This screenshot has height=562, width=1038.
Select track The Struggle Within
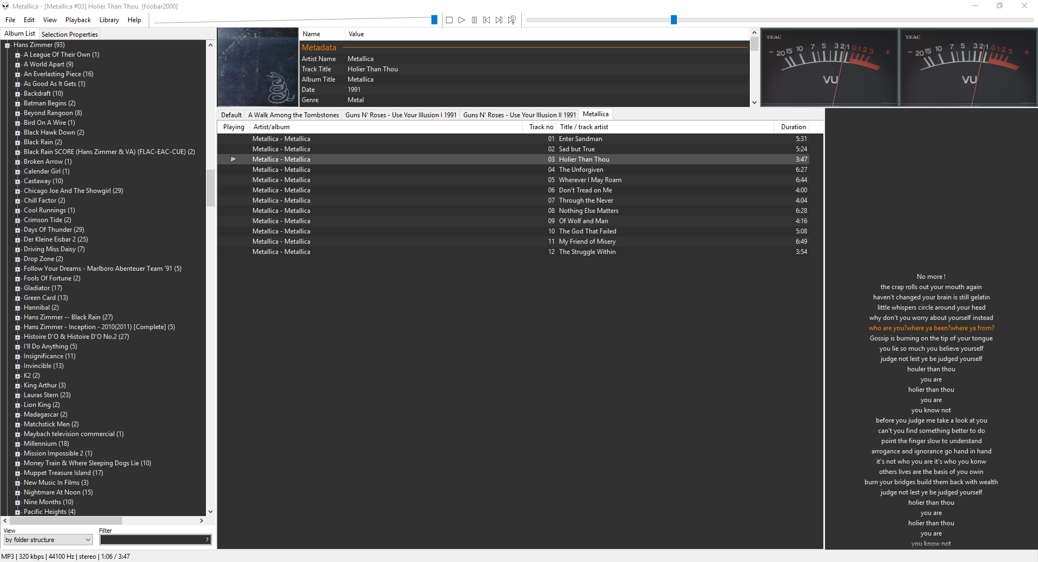(513, 252)
